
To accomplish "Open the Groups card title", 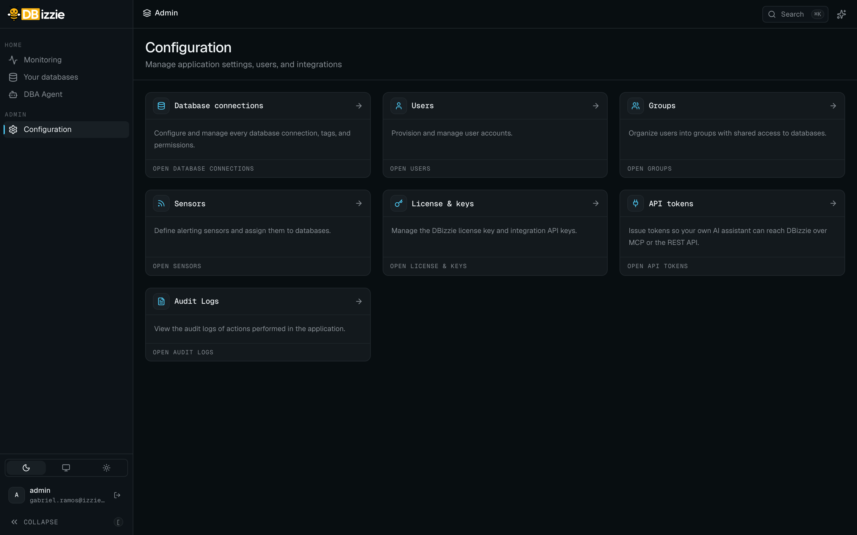I will [x=662, y=106].
